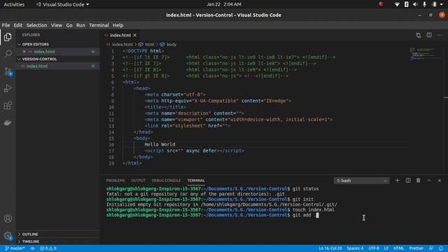Open the Source Control view icon
The height and width of the screenshot is (252, 448).
(8, 71)
